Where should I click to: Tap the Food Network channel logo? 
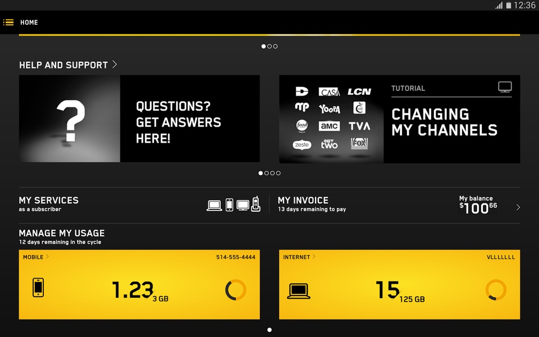(x=302, y=126)
